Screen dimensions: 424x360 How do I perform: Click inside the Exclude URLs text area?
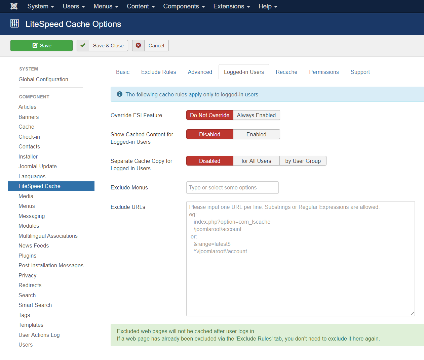pos(301,259)
